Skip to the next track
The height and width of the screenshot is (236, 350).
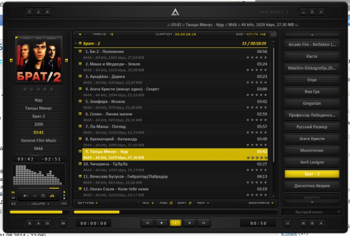point(203,223)
